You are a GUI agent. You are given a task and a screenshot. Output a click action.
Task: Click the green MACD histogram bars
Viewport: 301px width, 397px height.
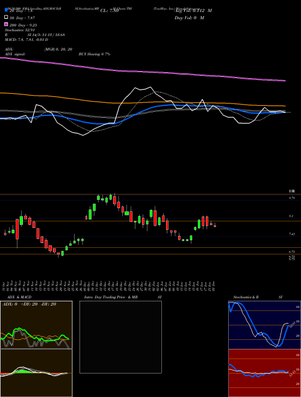[23, 371]
